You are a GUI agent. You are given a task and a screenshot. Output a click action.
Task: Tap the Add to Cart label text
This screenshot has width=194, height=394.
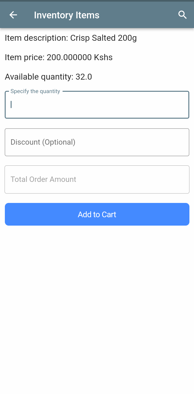click(97, 215)
